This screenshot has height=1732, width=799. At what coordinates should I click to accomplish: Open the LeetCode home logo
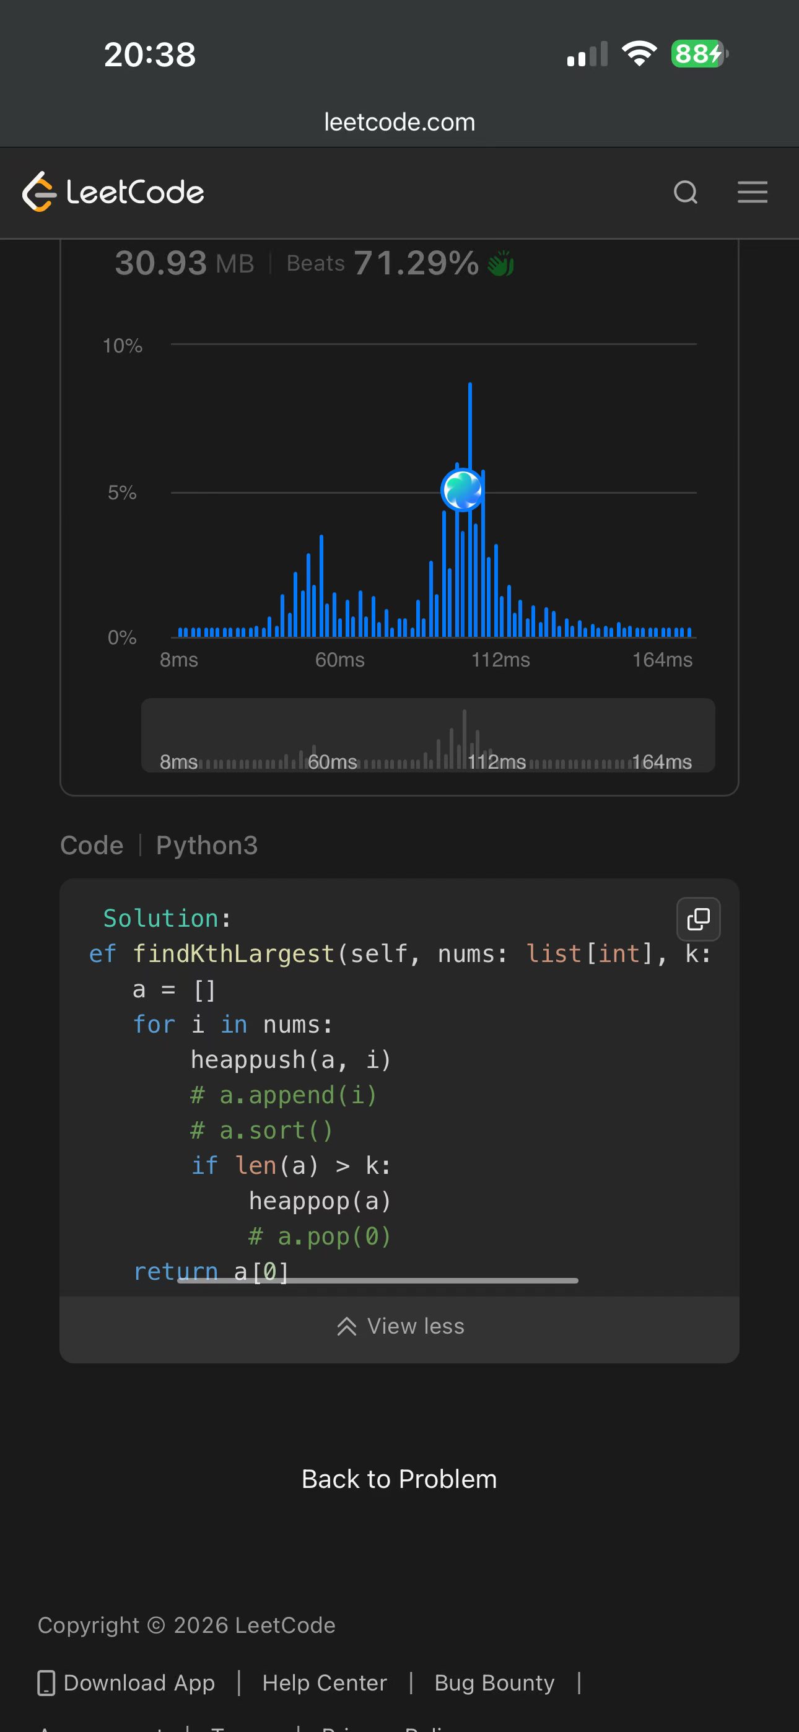[x=113, y=192]
